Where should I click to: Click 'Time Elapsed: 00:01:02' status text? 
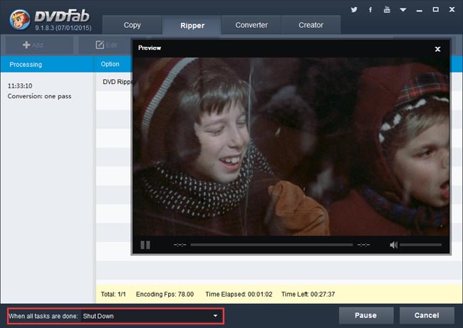[x=239, y=294]
